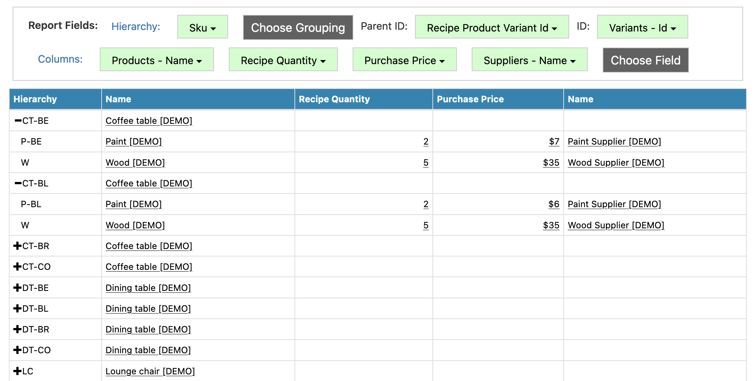Screen dimensions: 755x381
Task: Collapse the CT-BE hierarchy row
Action: (18, 120)
